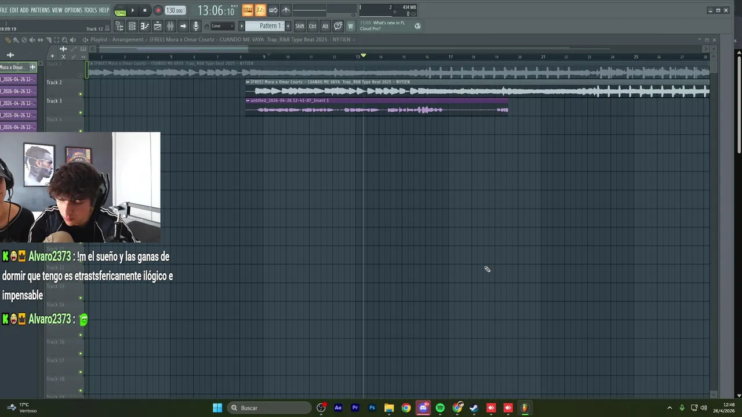Open the HELP menu

tap(104, 10)
